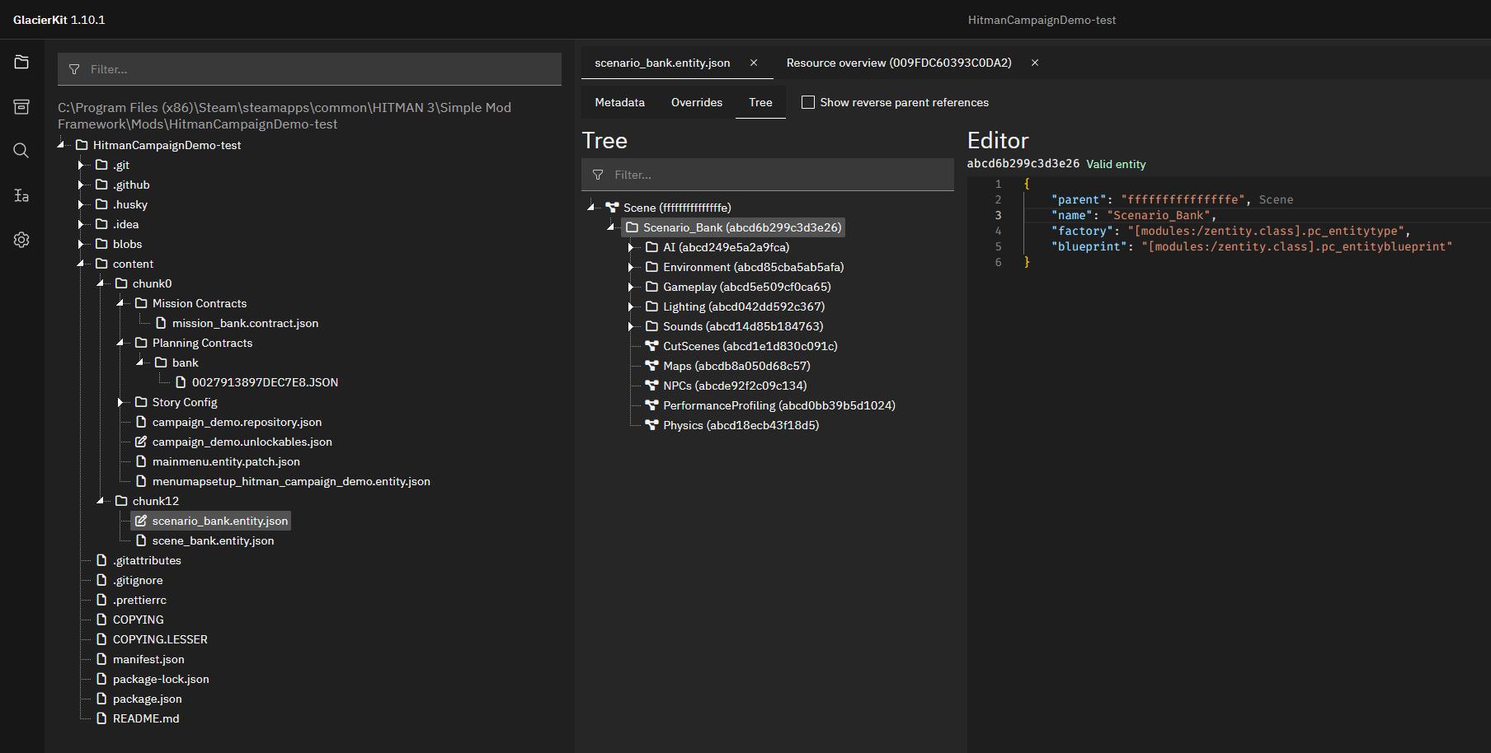The width and height of the screenshot is (1491, 753).
Task: Click the Tree panel Filter input
Action: [768, 175]
